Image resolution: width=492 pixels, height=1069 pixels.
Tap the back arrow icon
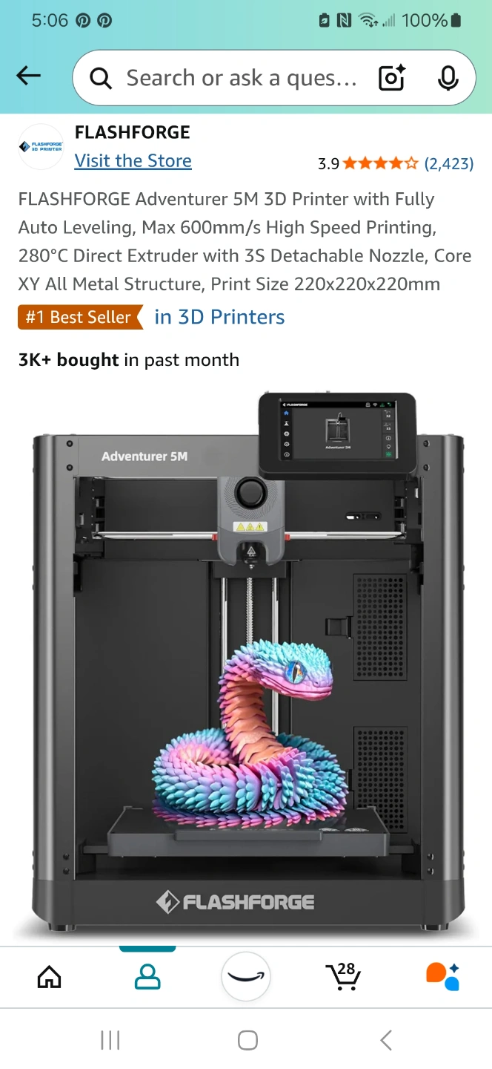tap(28, 76)
